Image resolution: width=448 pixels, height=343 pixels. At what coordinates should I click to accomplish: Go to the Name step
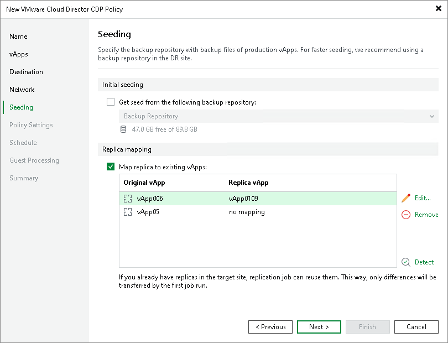[19, 37]
